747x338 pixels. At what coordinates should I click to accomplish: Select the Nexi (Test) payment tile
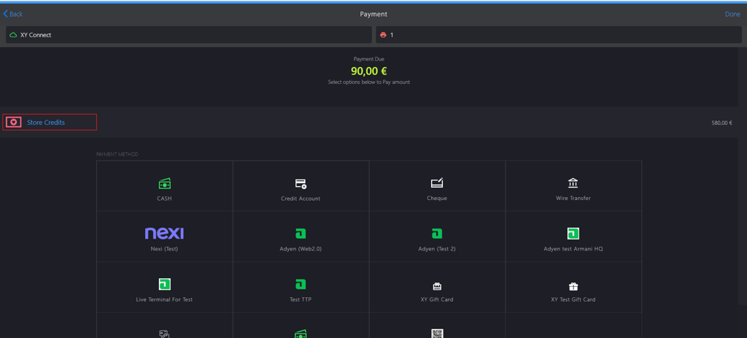pos(164,237)
